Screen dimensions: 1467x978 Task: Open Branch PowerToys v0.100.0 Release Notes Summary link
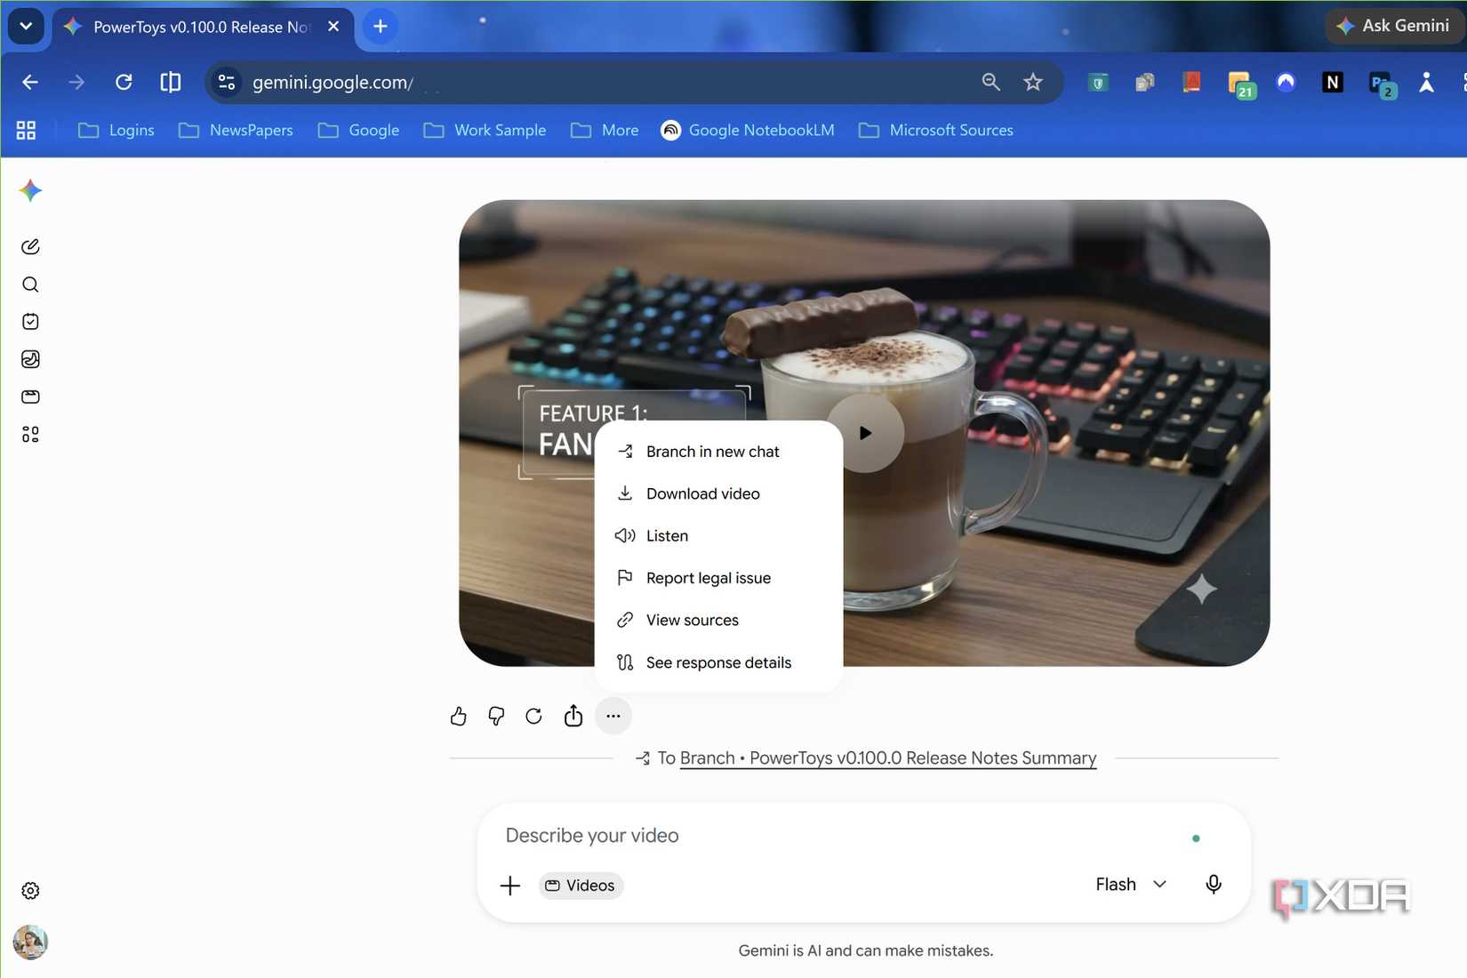[x=887, y=758]
